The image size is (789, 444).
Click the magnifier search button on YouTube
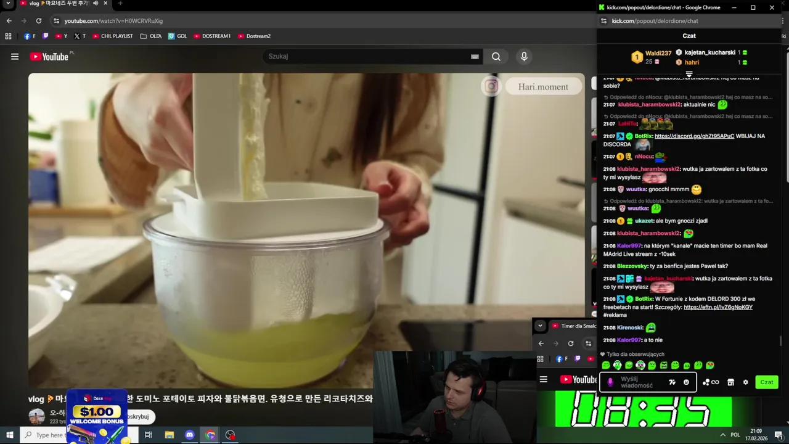click(x=496, y=57)
